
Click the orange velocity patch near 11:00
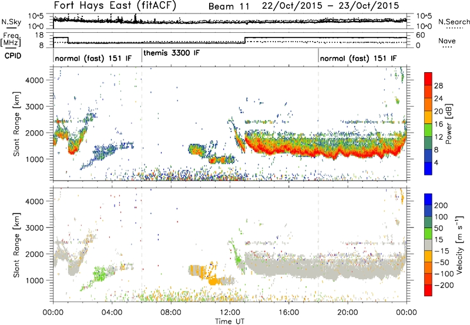click(213, 281)
